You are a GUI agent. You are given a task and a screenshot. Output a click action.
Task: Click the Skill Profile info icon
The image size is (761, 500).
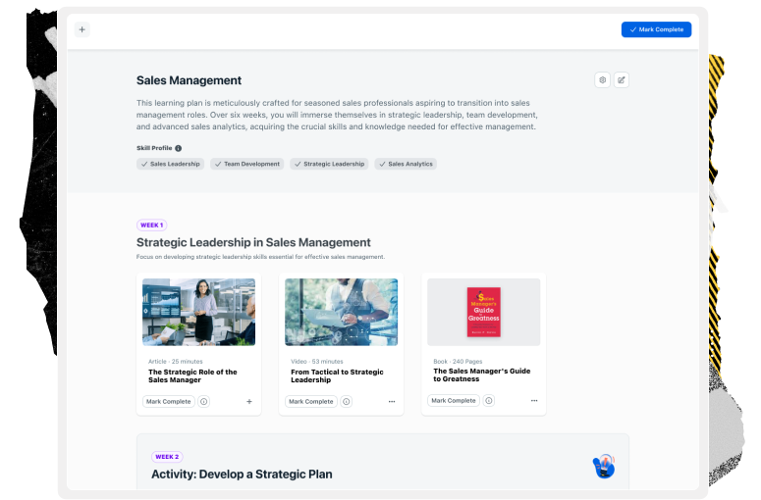pos(178,148)
